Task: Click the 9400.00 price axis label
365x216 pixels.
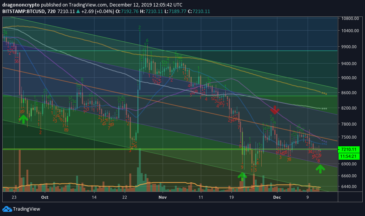Action: (349, 63)
